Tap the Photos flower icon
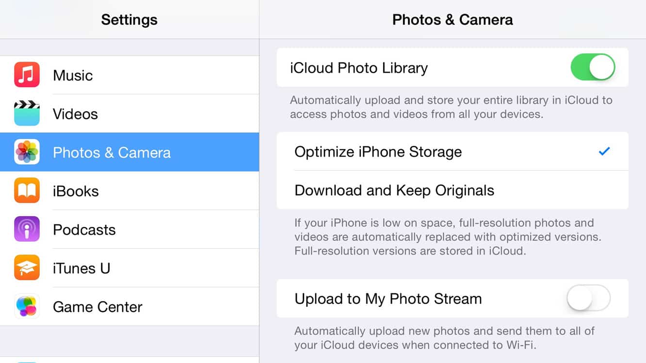Image resolution: width=646 pixels, height=363 pixels. pyautogui.click(x=27, y=152)
